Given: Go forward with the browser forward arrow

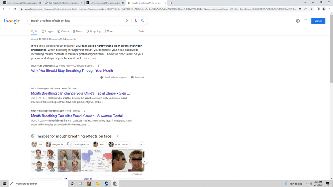Looking at the screenshot, I should point(9,9).
